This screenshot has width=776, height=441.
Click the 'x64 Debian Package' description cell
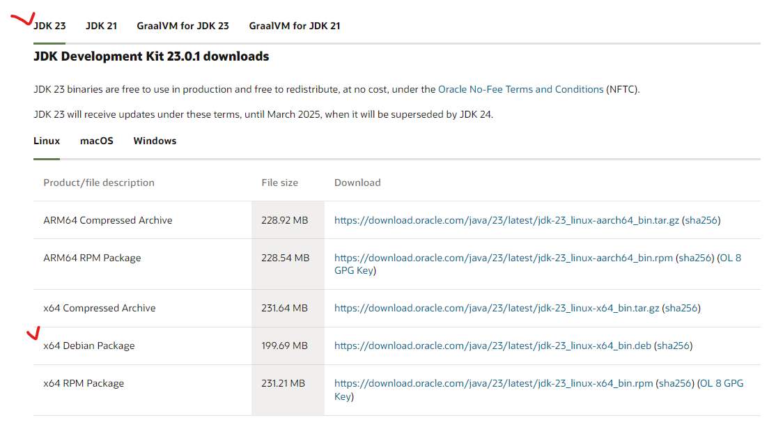tap(143, 346)
